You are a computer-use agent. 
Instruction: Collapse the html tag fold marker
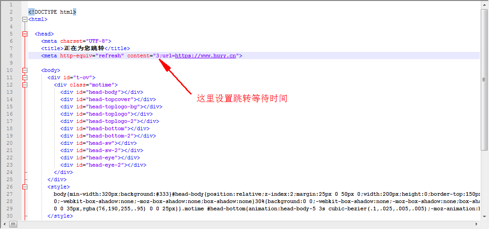[x=25, y=19]
